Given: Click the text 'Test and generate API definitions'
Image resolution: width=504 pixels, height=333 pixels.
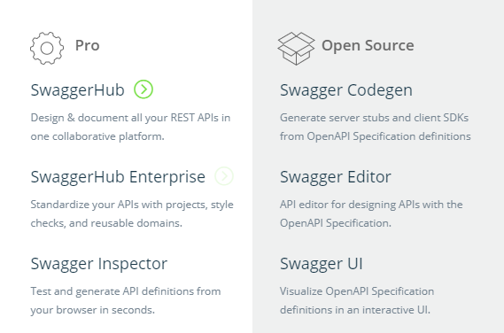Looking at the screenshot, I should point(112,291).
